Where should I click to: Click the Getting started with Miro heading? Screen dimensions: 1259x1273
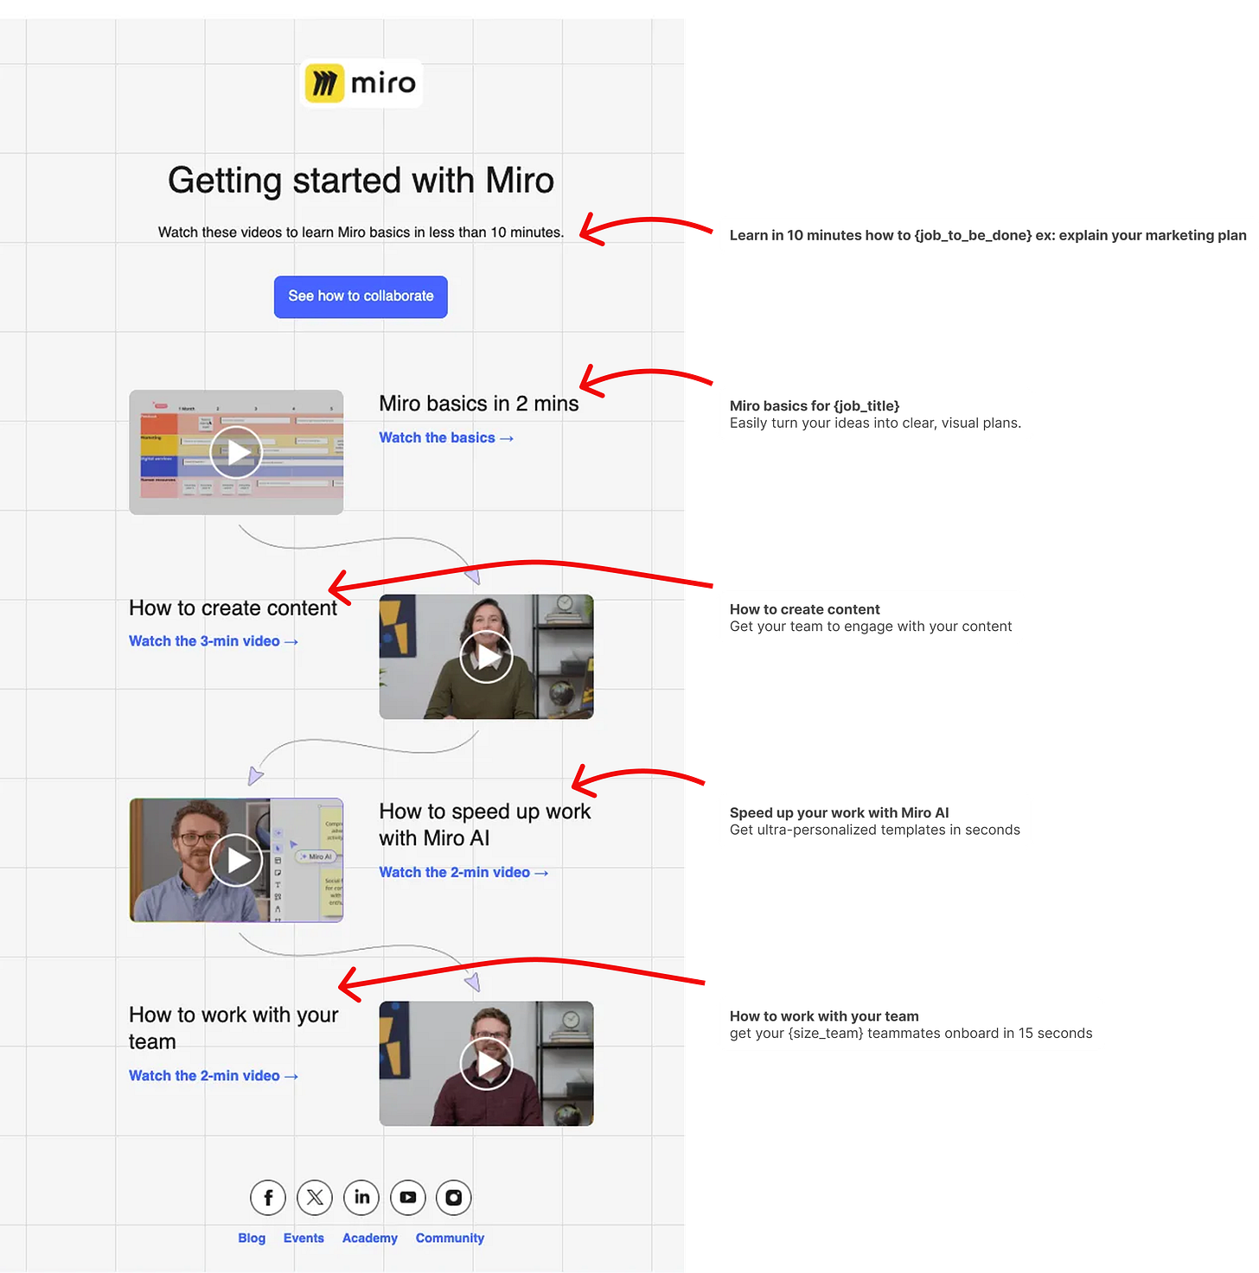[361, 181]
